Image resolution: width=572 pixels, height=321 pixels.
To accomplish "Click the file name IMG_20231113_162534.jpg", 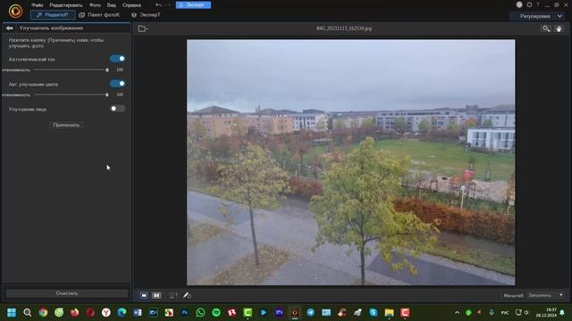I will [x=344, y=29].
